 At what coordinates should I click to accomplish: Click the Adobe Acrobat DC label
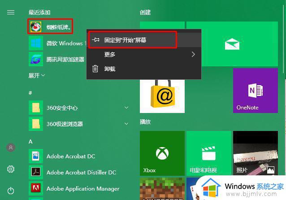pos(71,157)
